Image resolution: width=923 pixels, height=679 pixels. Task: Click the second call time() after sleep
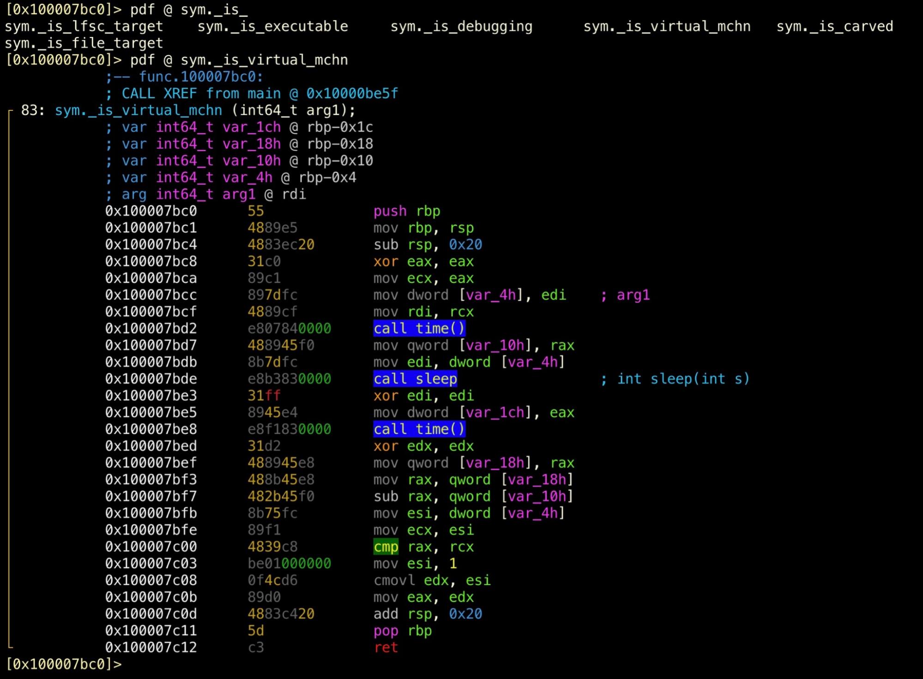pyautogui.click(x=419, y=429)
